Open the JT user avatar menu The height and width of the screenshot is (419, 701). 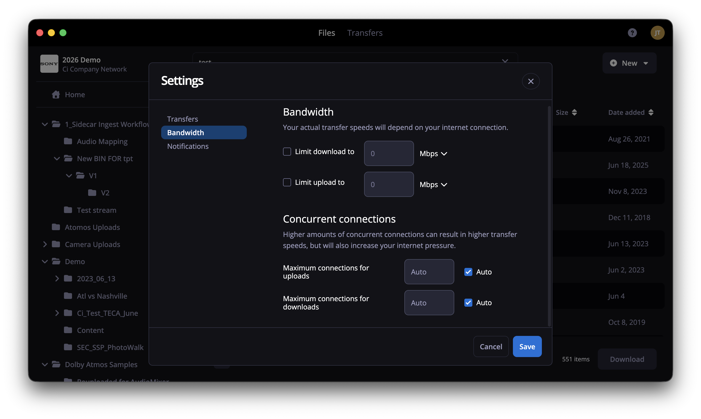(x=657, y=33)
